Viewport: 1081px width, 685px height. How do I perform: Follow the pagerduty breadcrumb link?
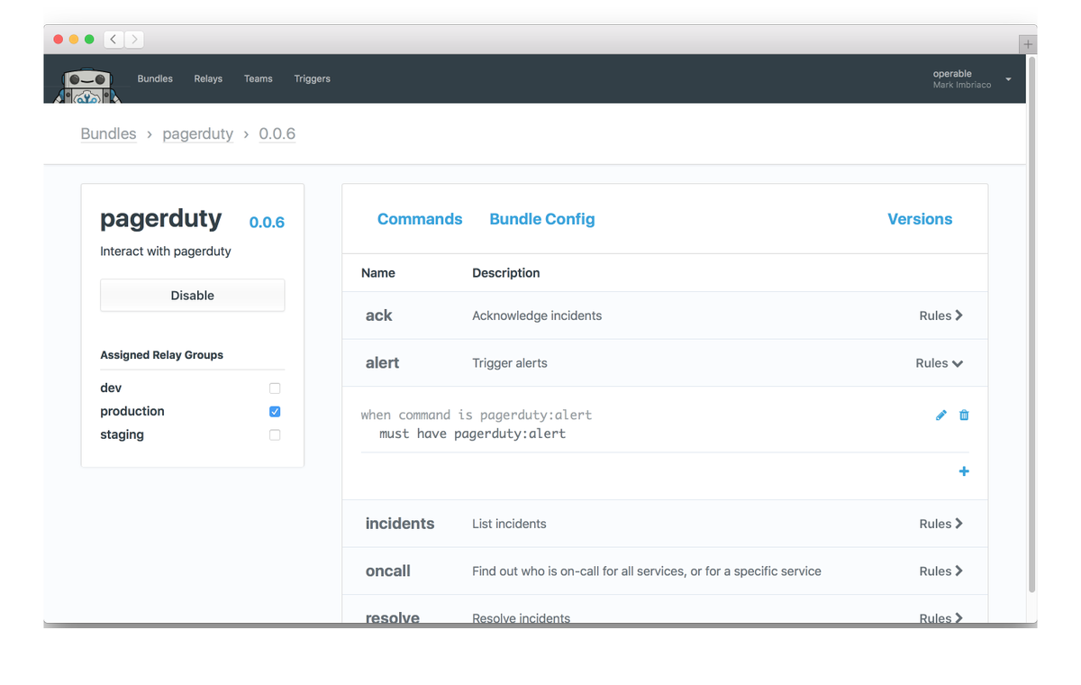click(197, 133)
